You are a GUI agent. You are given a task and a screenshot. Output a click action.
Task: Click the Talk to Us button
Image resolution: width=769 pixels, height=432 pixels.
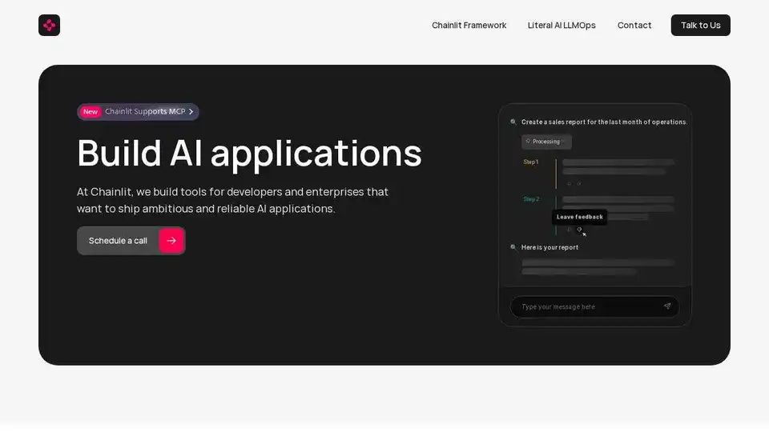pos(700,25)
